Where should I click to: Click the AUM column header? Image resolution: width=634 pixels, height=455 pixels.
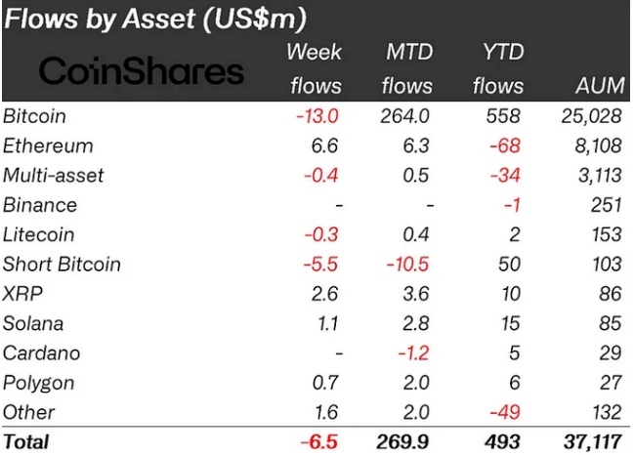tap(599, 86)
